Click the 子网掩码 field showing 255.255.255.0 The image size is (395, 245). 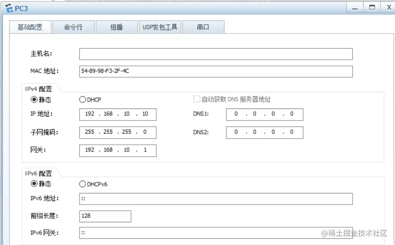click(118, 132)
